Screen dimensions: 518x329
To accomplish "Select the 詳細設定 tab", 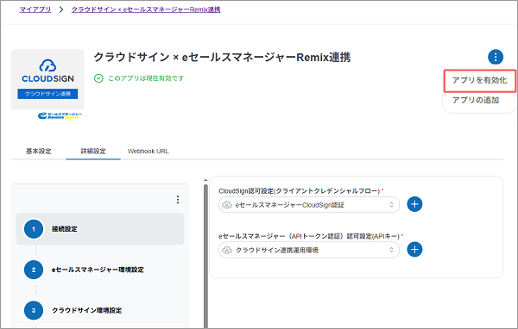I will (93, 152).
